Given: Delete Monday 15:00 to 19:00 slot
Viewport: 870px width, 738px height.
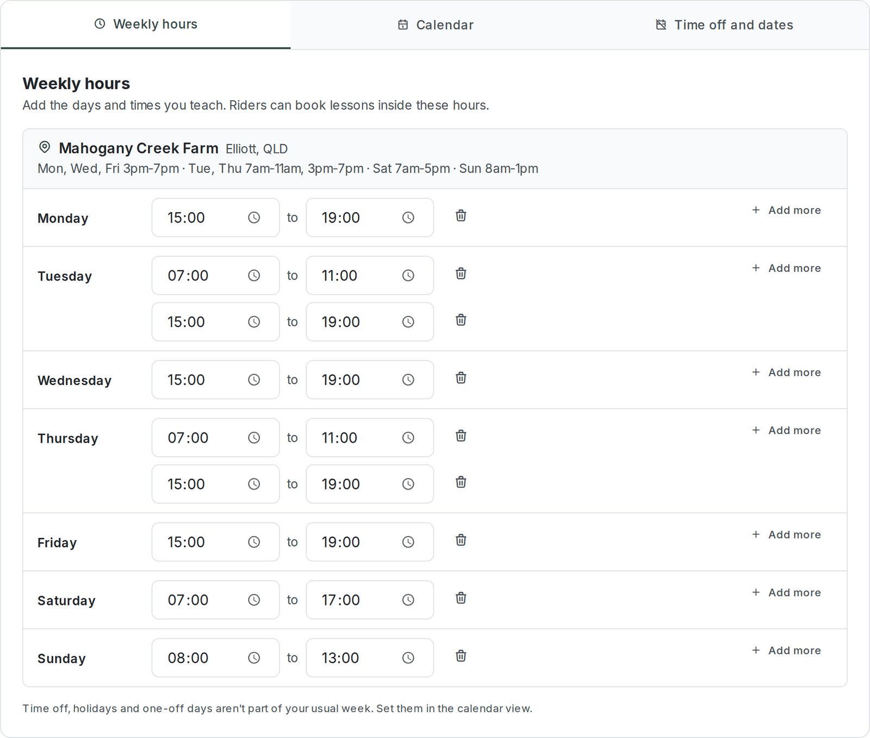Looking at the screenshot, I should coord(461,215).
